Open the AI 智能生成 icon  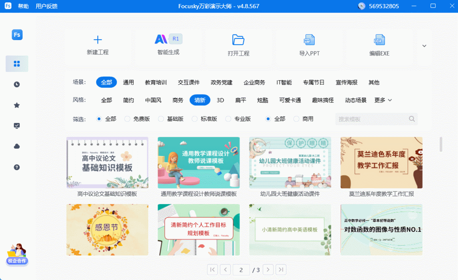(162, 39)
